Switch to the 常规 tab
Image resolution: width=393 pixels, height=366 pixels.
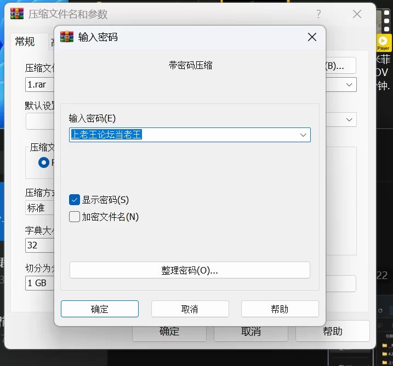click(25, 42)
